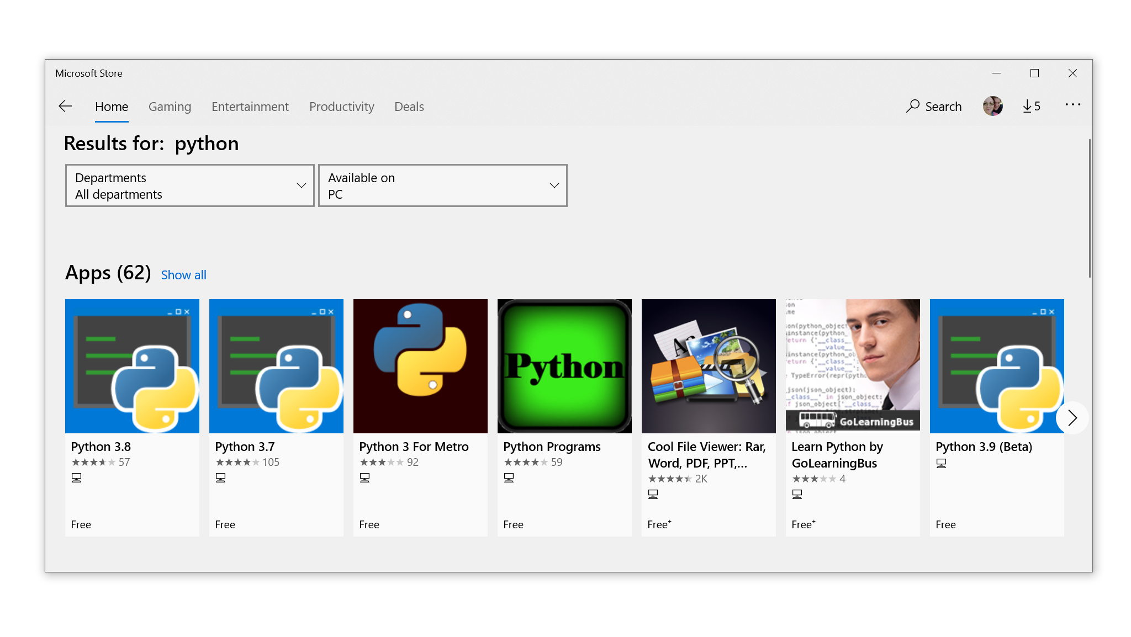Click the Python 3.7 app icon
The height and width of the screenshot is (637, 1131).
pyautogui.click(x=277, y=367)
